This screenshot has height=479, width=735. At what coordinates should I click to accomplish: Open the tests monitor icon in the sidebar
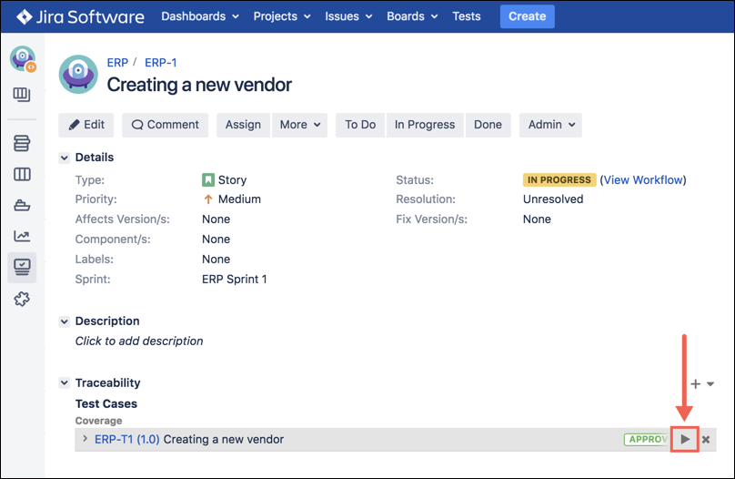[22, 267]
